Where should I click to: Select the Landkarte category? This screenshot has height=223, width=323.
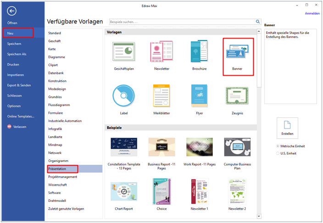[x=55, y=137]
